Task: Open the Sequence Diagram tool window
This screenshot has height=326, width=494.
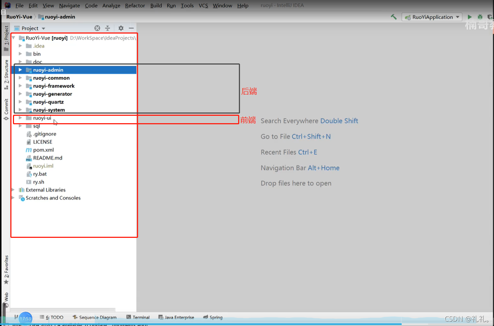Action: pyautogui.click(x=95, y=317)
